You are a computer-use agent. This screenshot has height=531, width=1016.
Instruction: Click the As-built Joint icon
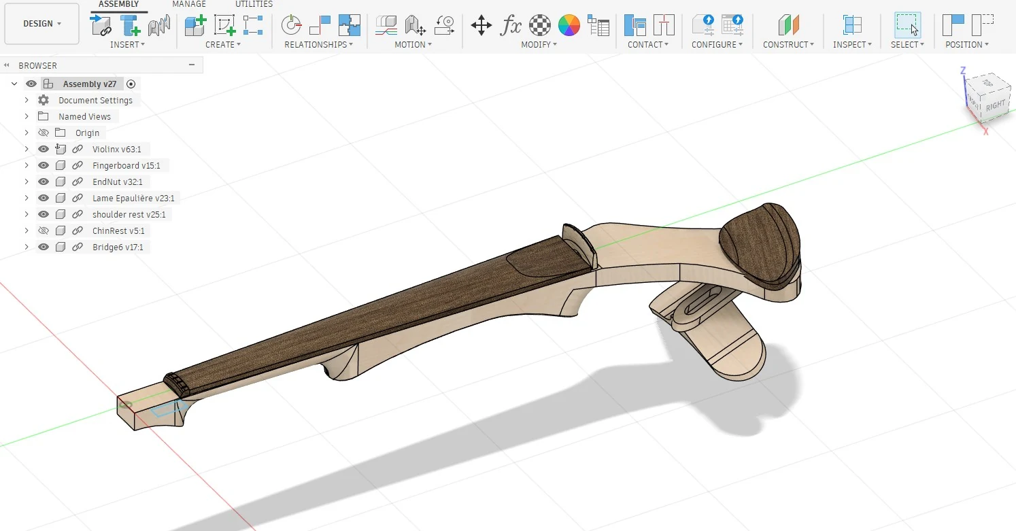320,25
